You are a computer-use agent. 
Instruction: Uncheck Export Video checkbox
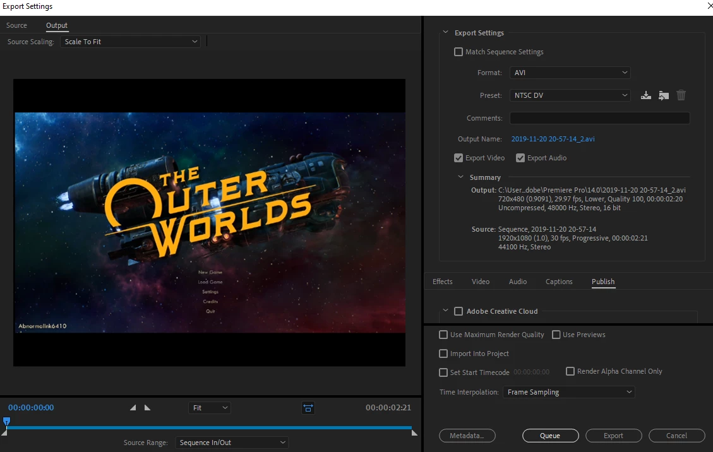pos(458,158)
